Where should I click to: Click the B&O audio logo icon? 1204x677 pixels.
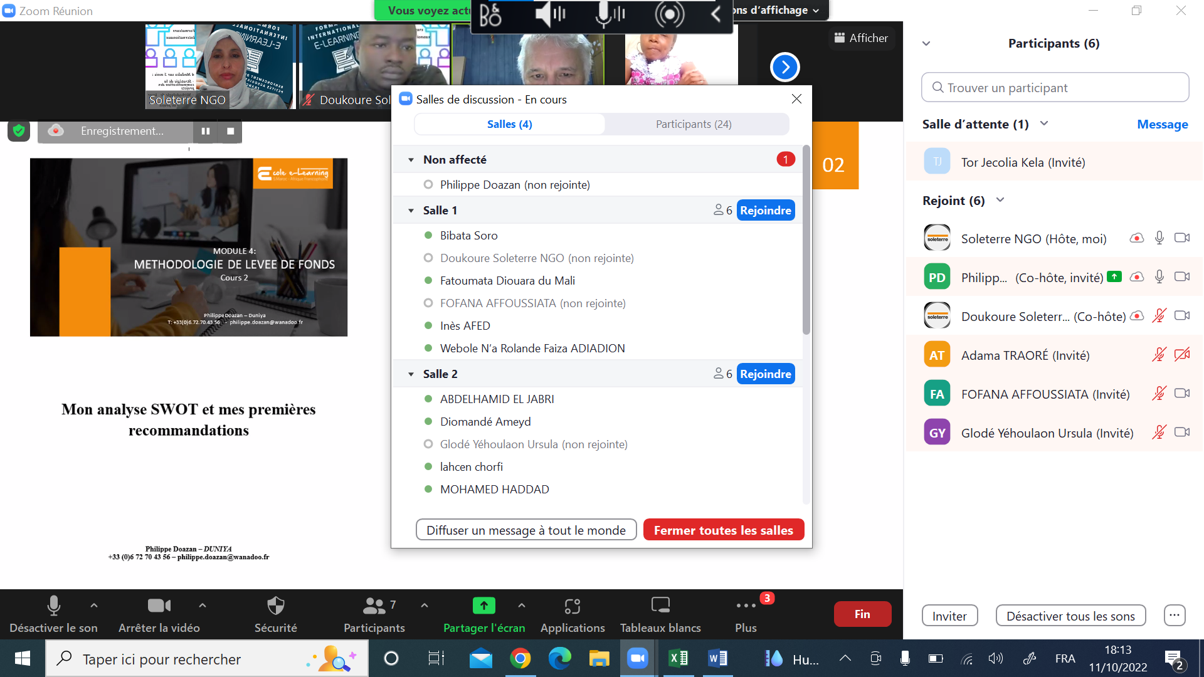click(490, 14)
